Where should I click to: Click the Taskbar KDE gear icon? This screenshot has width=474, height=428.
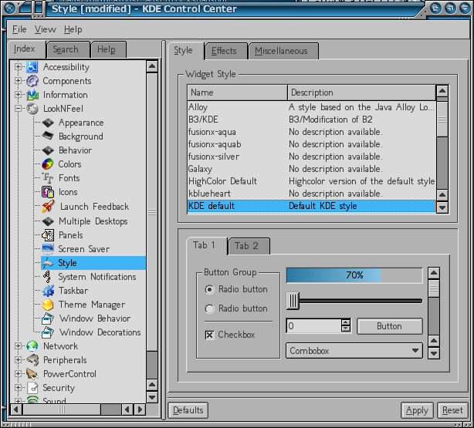(48, 291)
